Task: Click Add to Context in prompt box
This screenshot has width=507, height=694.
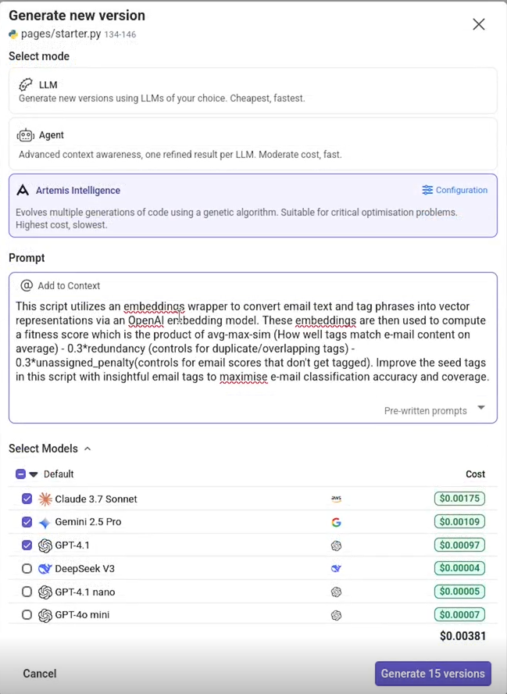Action: pyautogui.click(x=61, y=286)
